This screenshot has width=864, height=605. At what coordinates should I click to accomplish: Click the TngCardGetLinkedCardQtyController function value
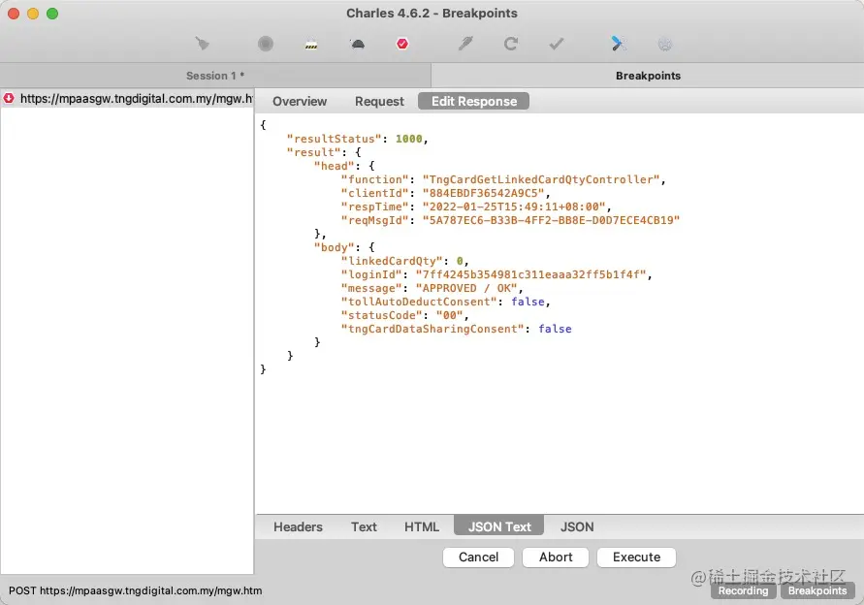[540, 179]
